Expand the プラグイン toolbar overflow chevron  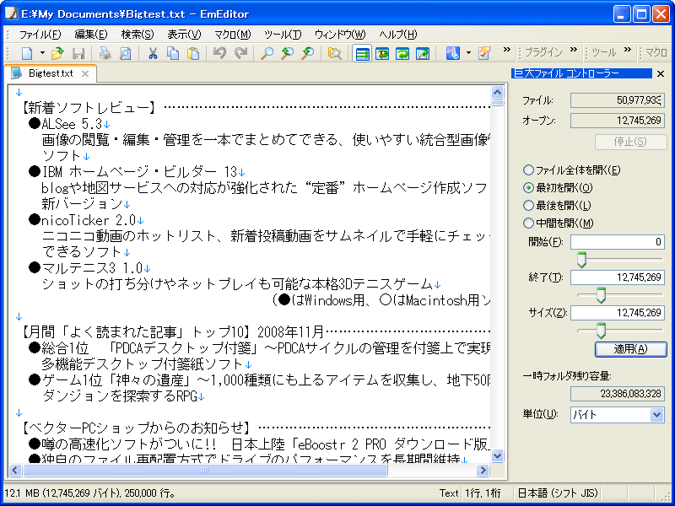point(574,50)
